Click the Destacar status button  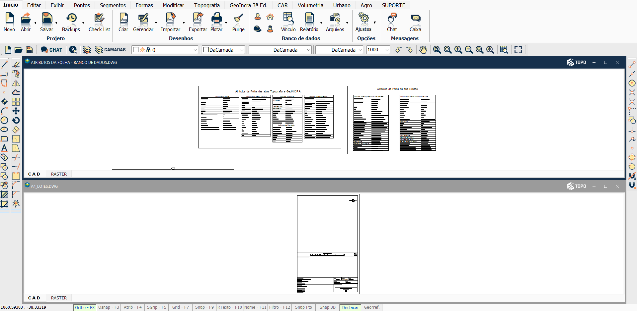point(350,307)
